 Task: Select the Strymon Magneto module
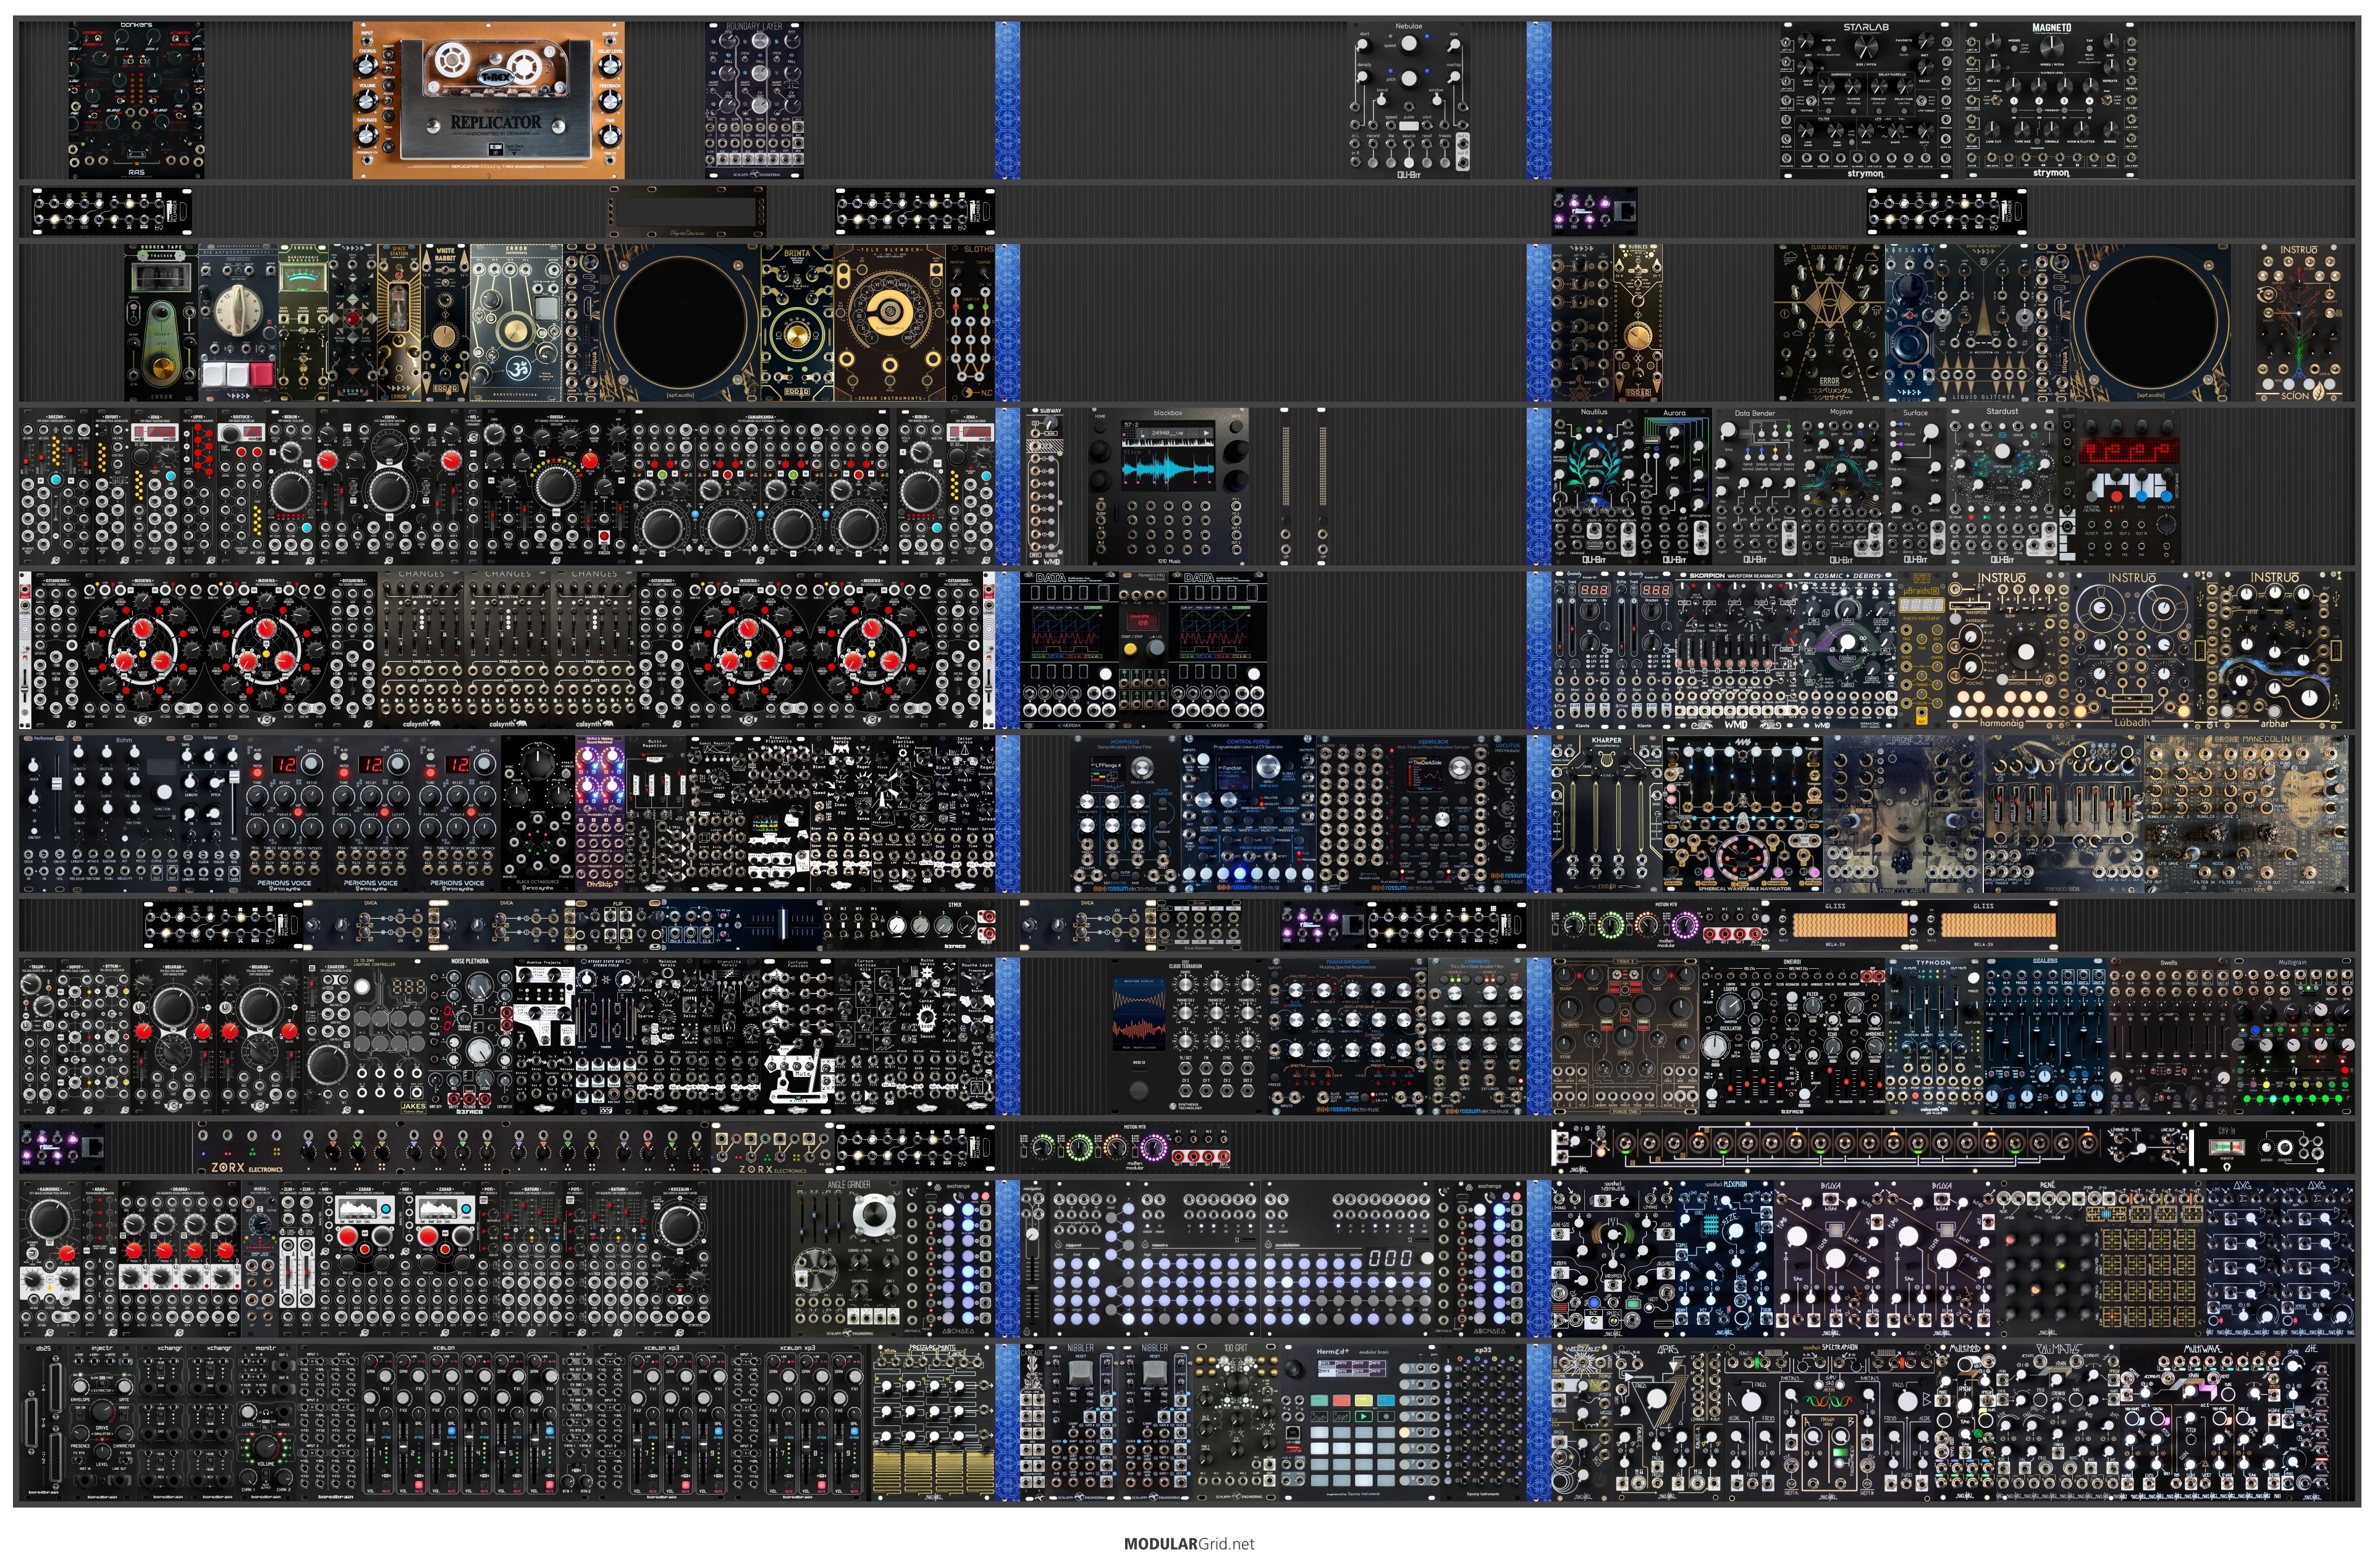(2051, 100)
